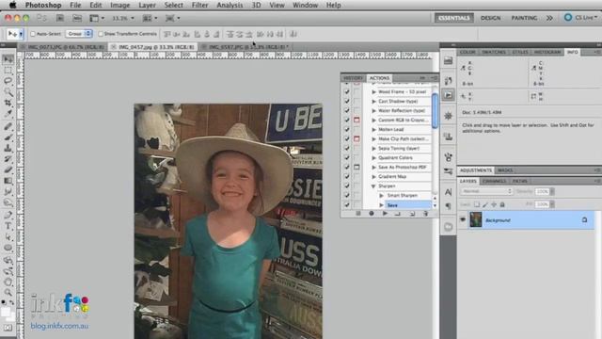Open the blend mode Normal dropdown
This screenshot has width=602, height=339.
coord(486,191)
